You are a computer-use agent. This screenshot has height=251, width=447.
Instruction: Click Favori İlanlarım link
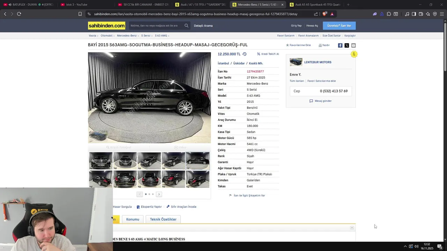click(286, 36)
